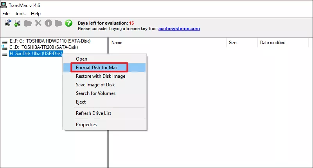
Task: Click the TransMac app icon in title bar
Action: point(4,5)
